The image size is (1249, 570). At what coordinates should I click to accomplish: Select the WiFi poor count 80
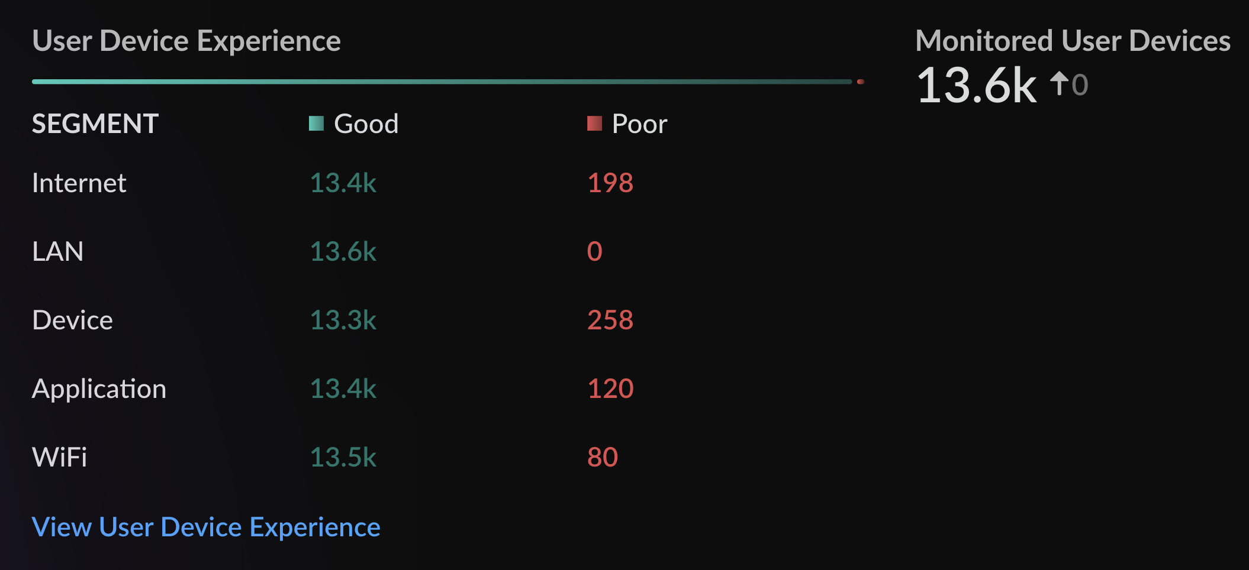[x=603, y=457]
